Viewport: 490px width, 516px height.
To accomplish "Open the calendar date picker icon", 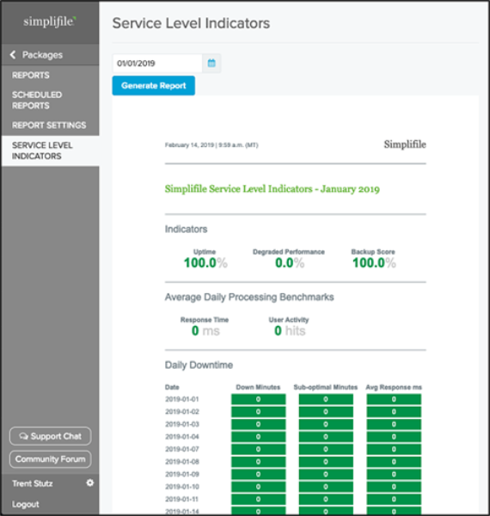I will pyautogui.click(x=211, y=63).
